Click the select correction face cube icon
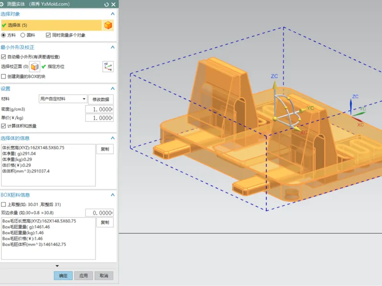 click(34, 67)
